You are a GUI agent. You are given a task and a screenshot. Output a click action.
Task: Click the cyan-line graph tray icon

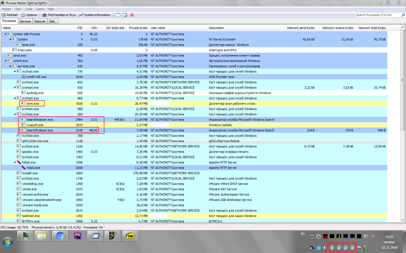click(346, 236)
